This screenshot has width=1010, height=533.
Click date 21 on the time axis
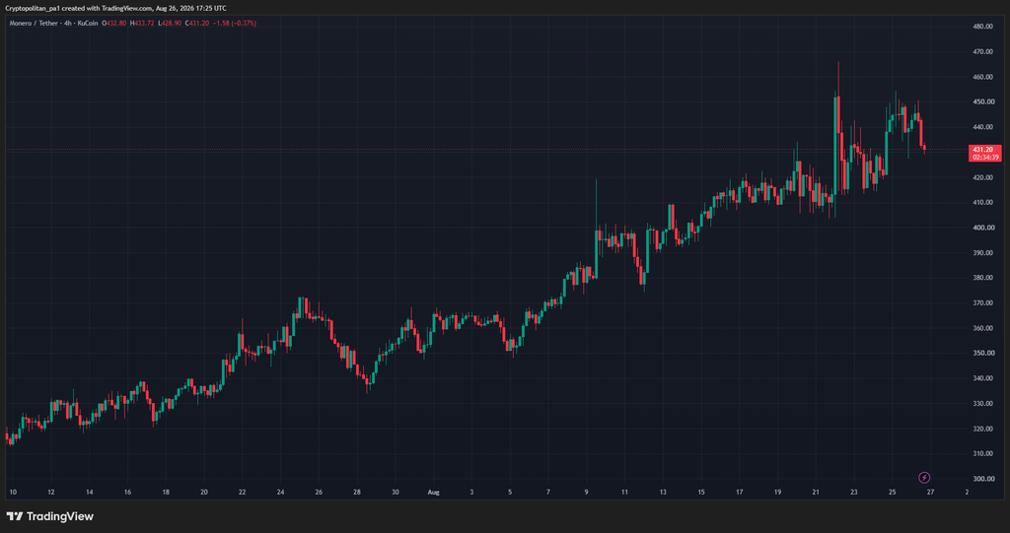point(816,492)
